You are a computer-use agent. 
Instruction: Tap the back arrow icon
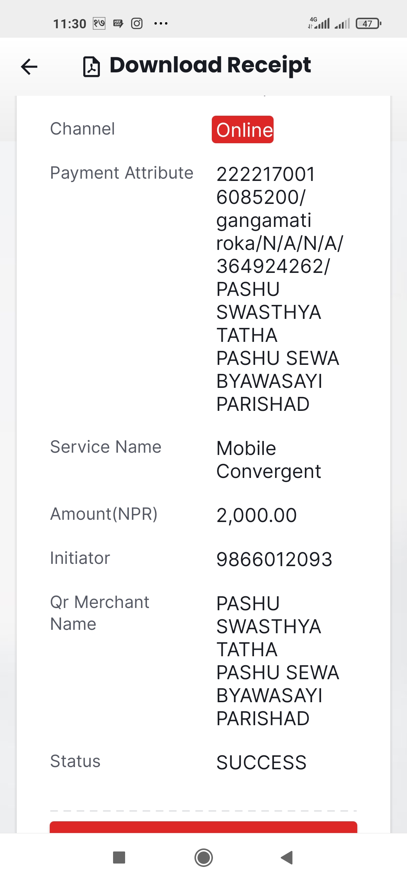click(x=29, y=67)
